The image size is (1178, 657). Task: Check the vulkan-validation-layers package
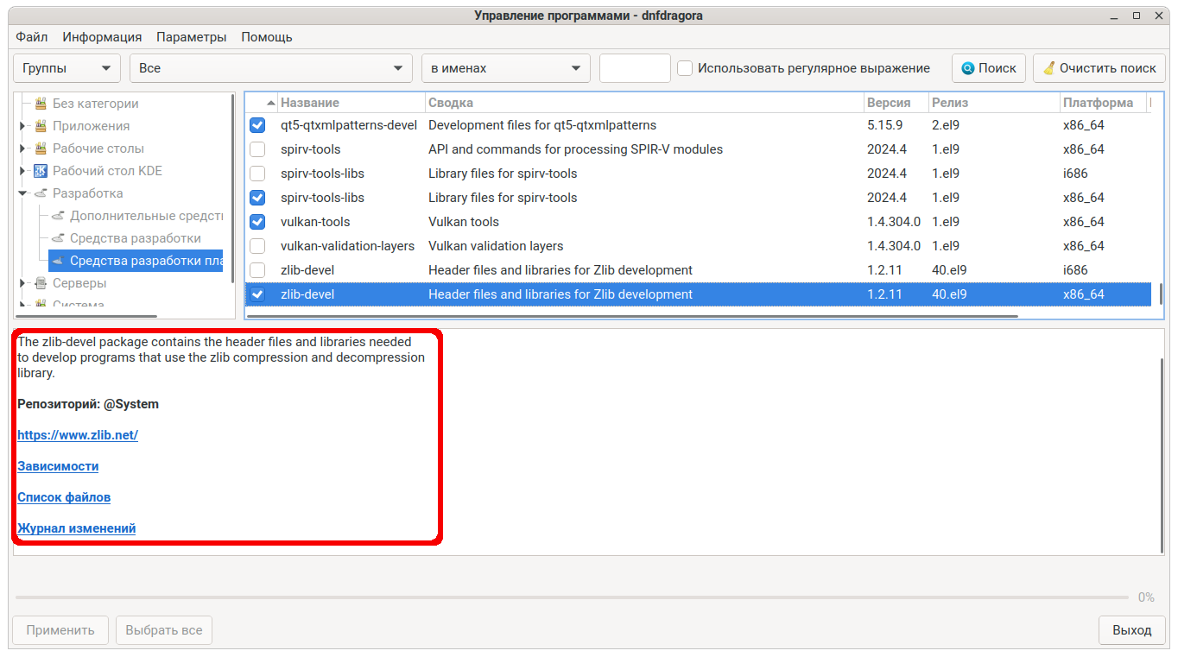(257, 246)
